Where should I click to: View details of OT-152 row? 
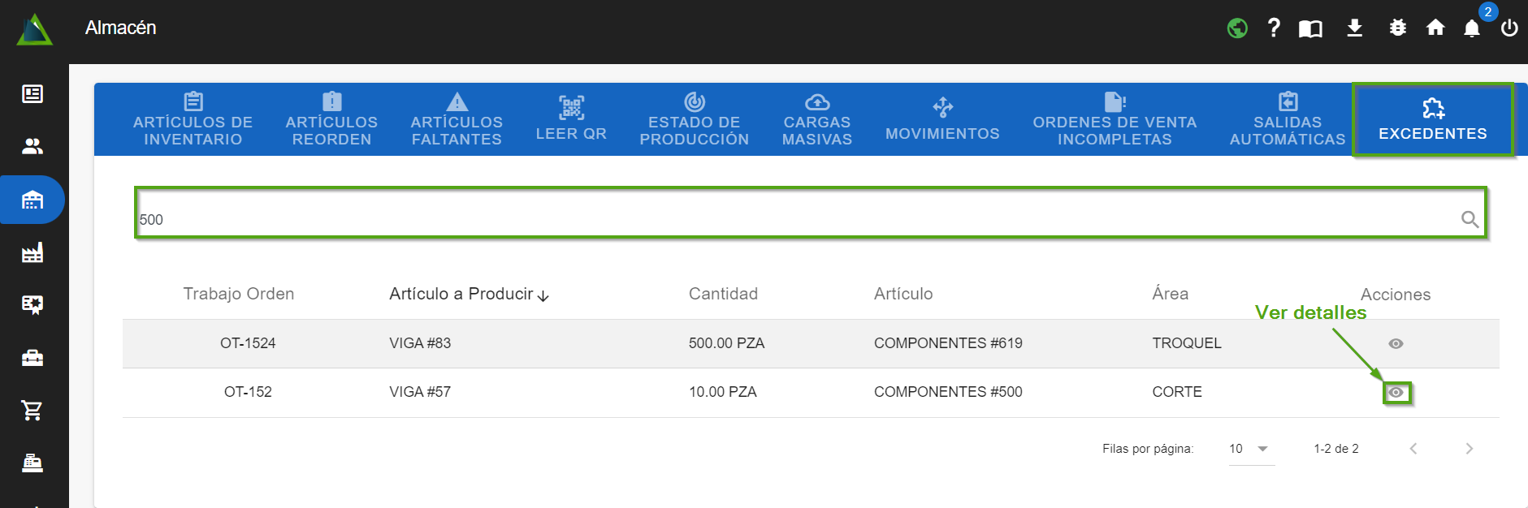point(1396,393)
